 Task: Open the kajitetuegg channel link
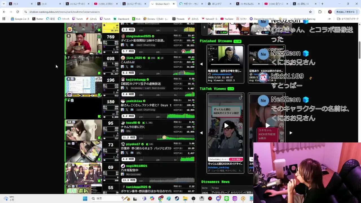pos(136,80)
